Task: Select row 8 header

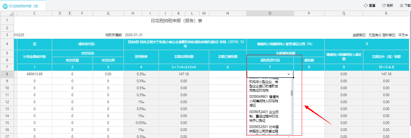Action: coord(7,74)
